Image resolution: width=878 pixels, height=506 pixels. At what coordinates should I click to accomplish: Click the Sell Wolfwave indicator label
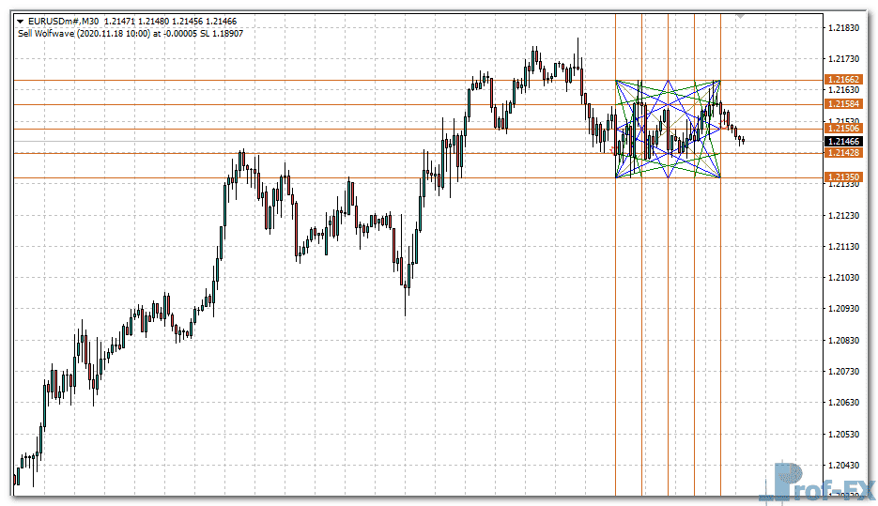(131, 34)
